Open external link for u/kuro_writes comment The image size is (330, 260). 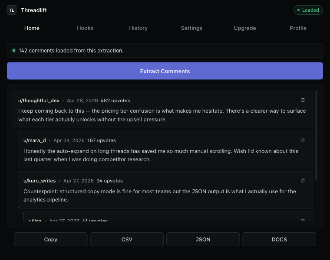pos(303,180)
